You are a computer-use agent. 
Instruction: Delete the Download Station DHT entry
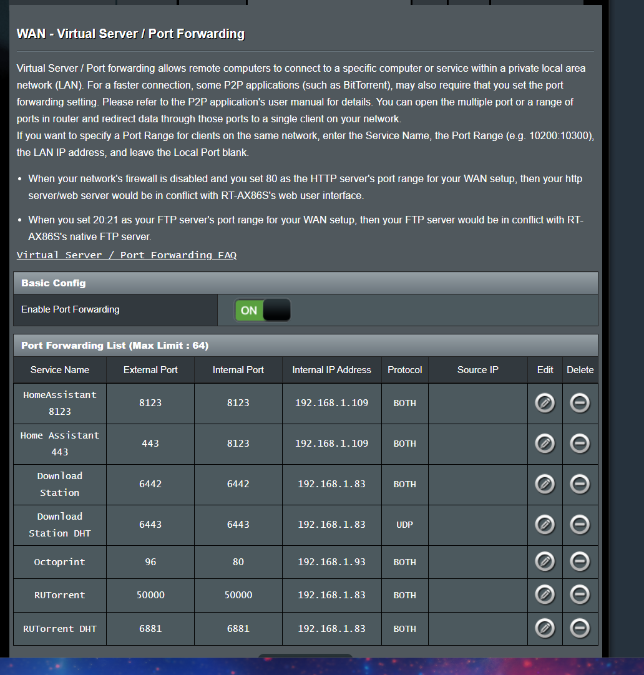click(x=580, y=525)
